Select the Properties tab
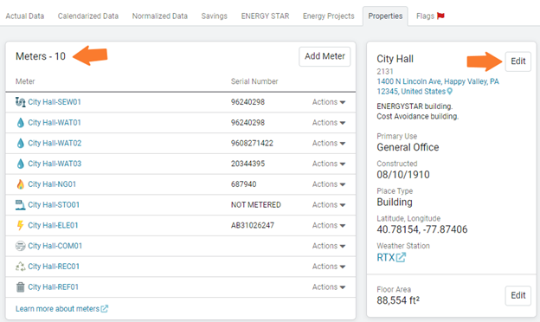The image size is (540, 322). (385, 16)
